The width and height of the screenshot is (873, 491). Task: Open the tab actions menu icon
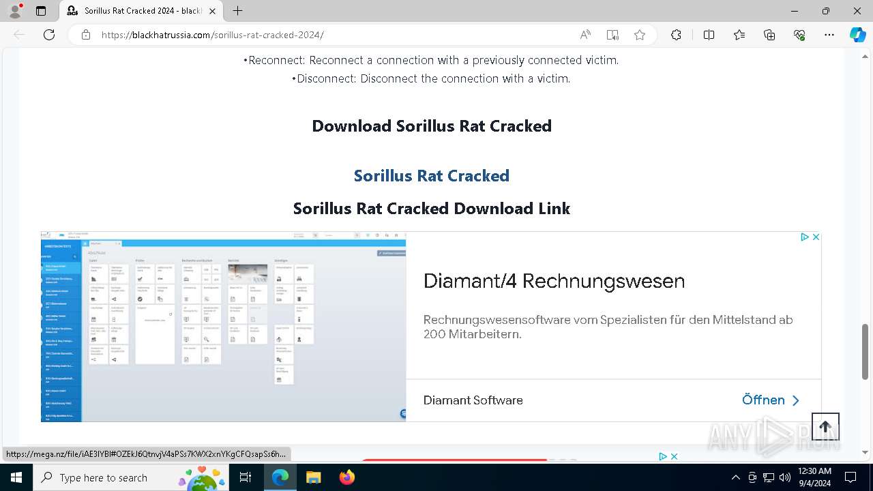pyautogui.click(x=41, y=11)
